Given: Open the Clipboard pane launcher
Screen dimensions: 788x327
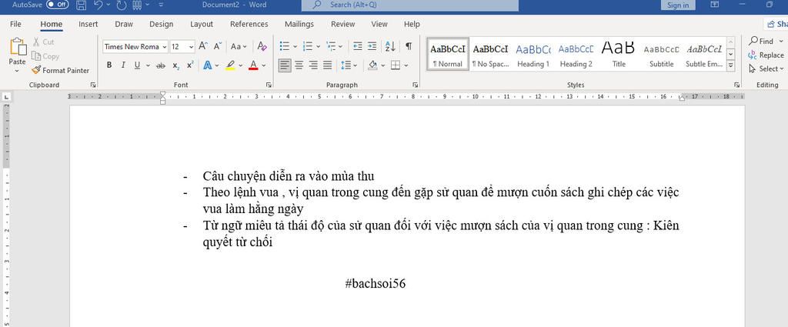Looking at the screenshot, I should coord(93,85).
